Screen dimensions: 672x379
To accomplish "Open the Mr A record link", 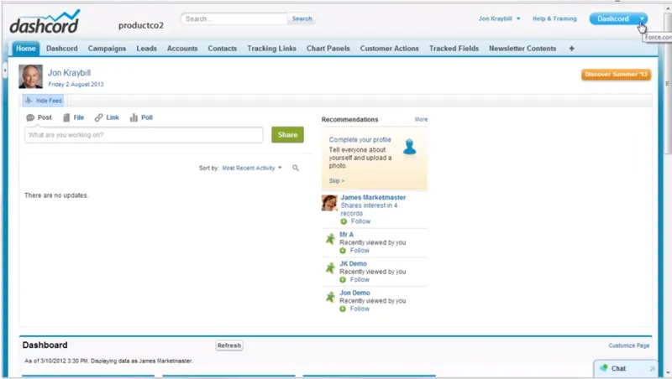I will click(x=346, y=235).
